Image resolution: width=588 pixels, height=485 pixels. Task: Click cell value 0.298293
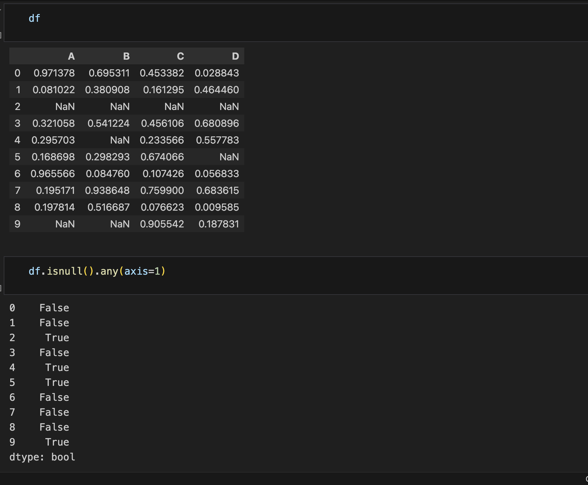click(108, 157)
